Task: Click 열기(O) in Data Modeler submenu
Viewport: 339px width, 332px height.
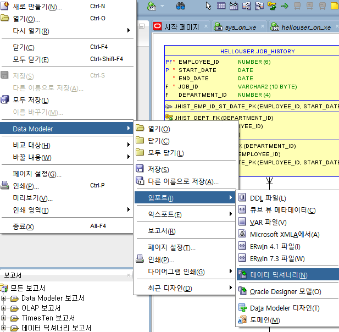Action: (x=185, y=129)
